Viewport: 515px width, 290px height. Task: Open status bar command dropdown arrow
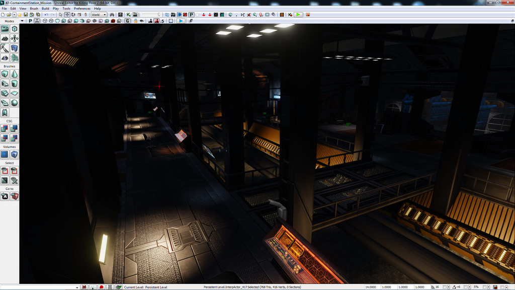pyautogui.click(x=77, y=287)
